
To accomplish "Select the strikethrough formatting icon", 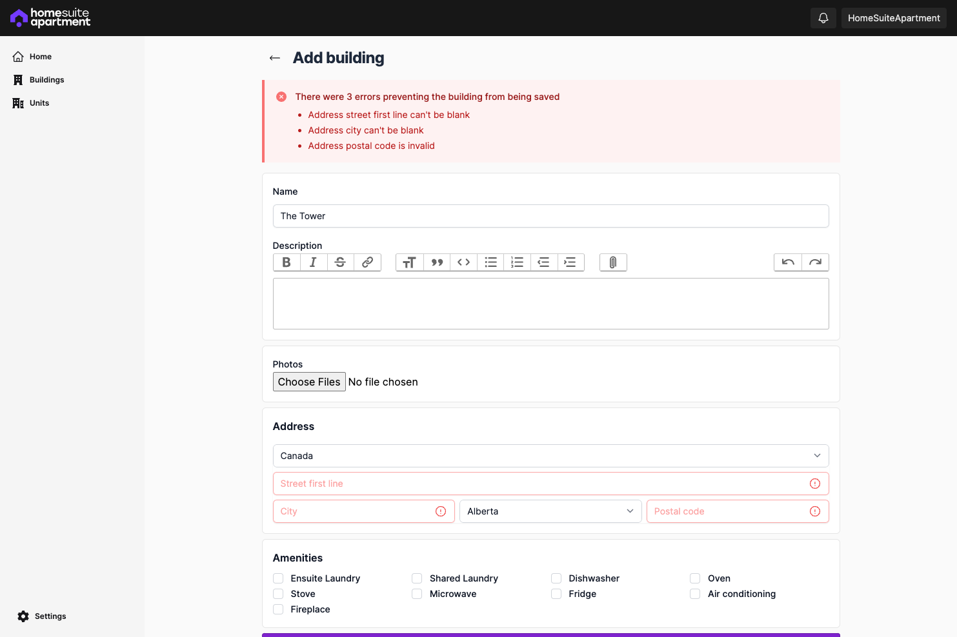I will (340, 262).
